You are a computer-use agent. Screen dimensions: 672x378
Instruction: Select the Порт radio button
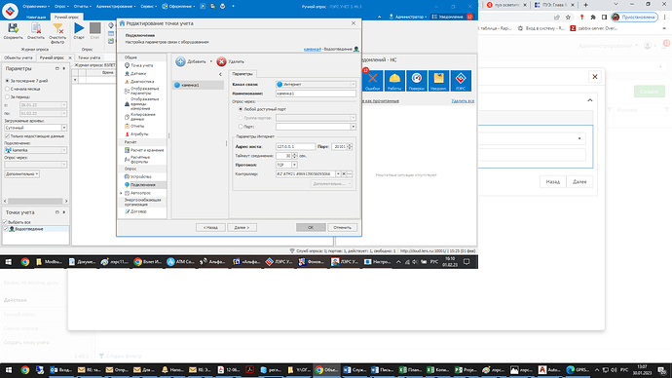[241, 127]
